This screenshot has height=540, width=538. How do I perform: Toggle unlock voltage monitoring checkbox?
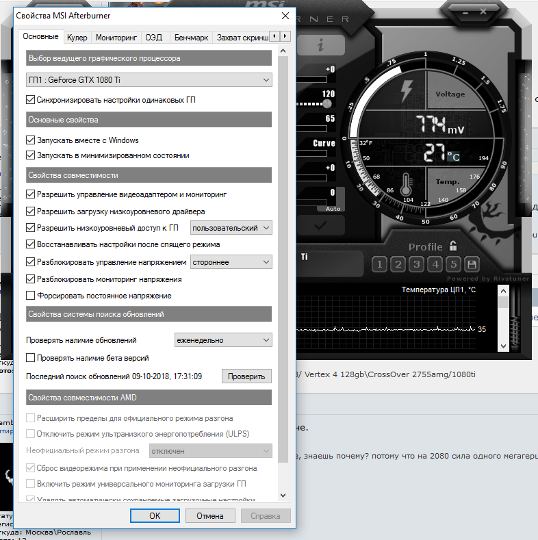(x=30, y=279)
